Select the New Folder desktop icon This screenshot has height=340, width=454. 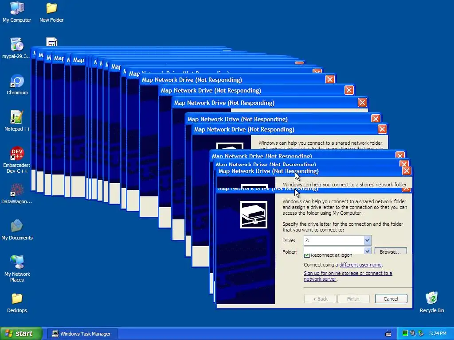tap(51, 12)
